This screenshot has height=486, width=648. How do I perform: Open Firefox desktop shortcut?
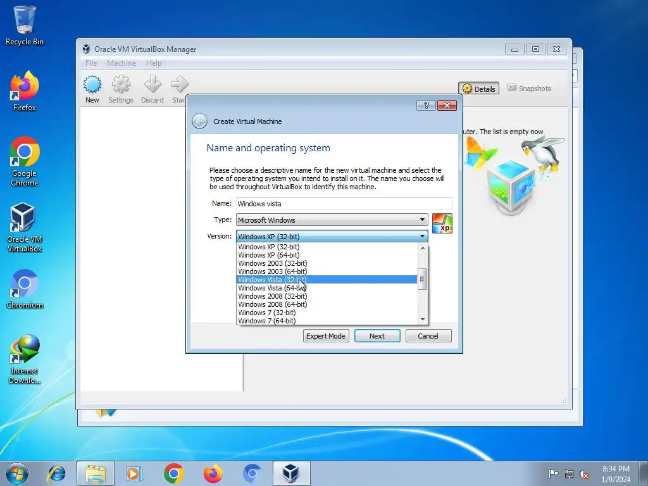click(25, 91)
